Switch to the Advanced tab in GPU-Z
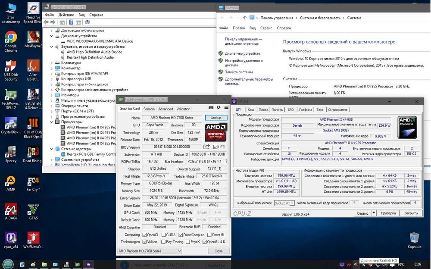The image size is (431, 269). (x=166, y=109)
